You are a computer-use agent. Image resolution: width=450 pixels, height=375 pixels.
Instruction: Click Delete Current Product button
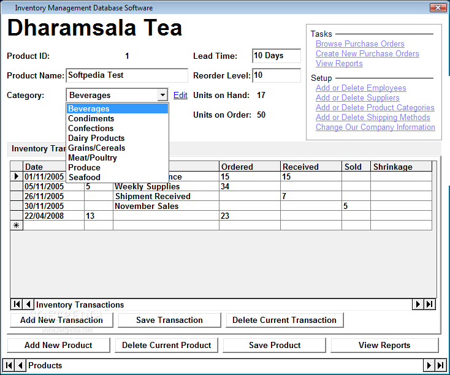pos(167,345)
